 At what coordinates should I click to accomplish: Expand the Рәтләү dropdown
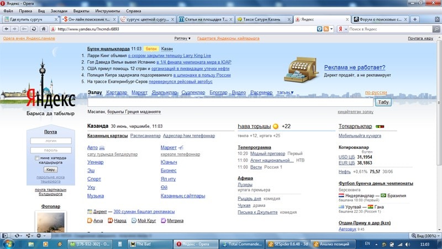point(182,38)
